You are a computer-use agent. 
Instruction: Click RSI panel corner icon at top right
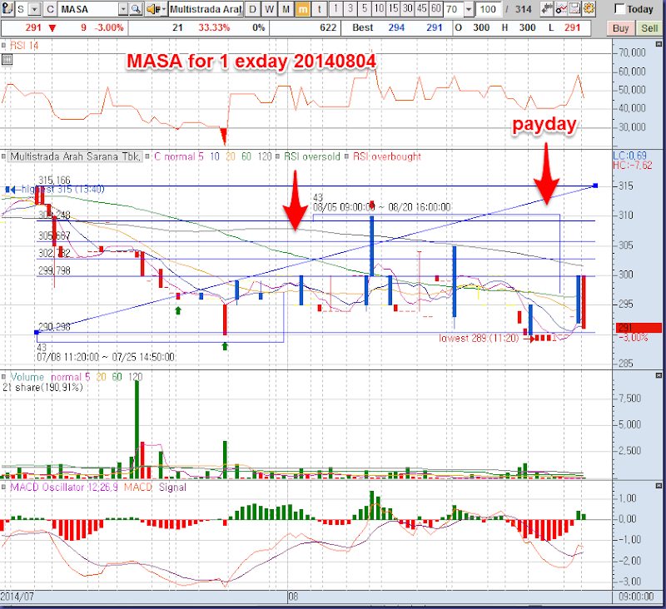(x=659, y=44)
